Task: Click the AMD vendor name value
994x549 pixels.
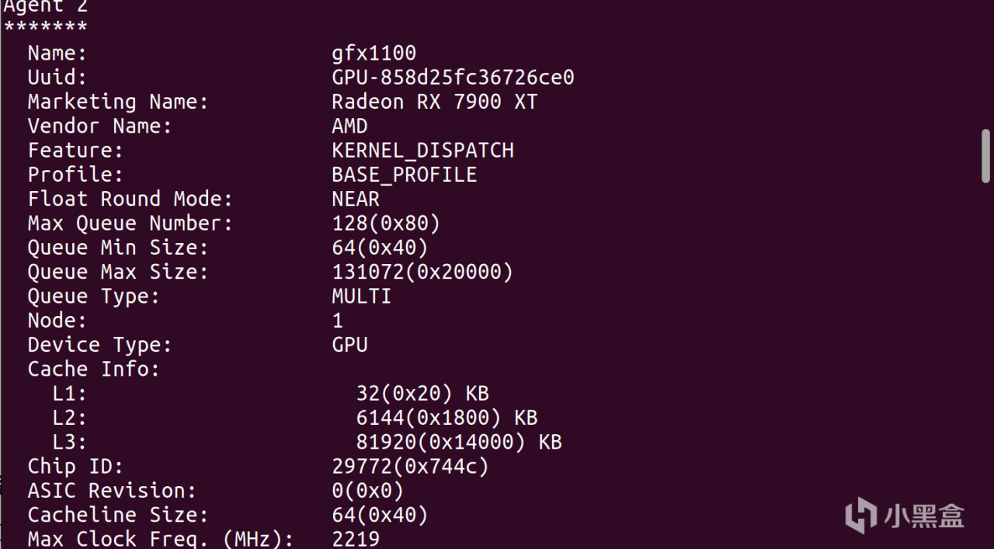Action: [349, 126]
